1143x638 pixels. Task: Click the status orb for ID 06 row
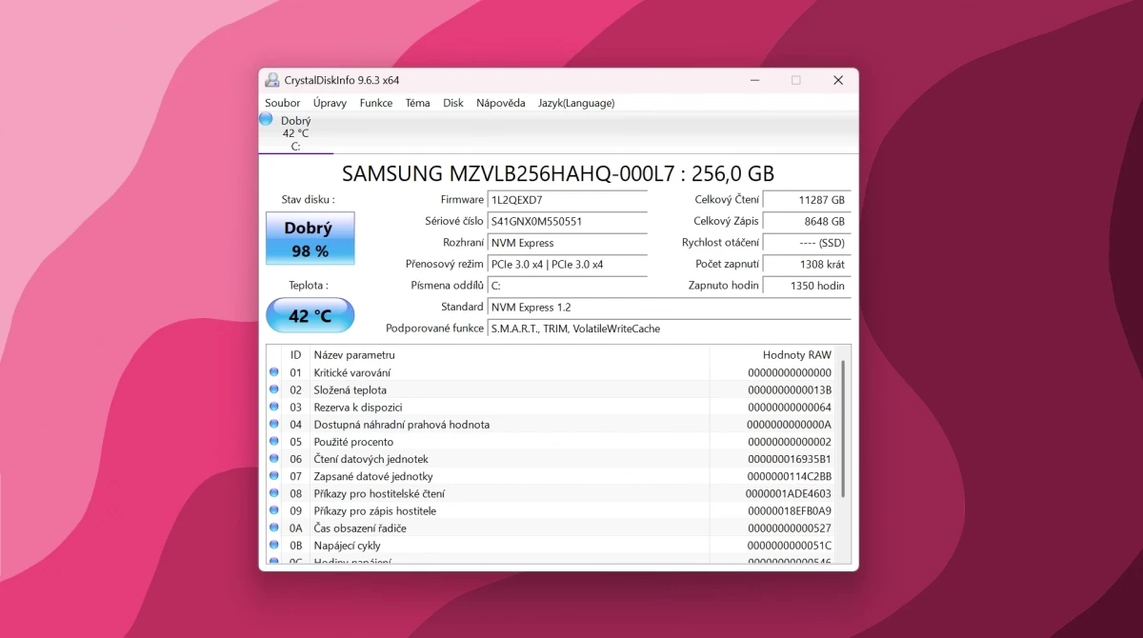[274, 458]
